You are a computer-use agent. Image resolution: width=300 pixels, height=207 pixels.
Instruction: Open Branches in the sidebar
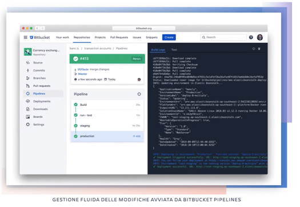(39, 78)
